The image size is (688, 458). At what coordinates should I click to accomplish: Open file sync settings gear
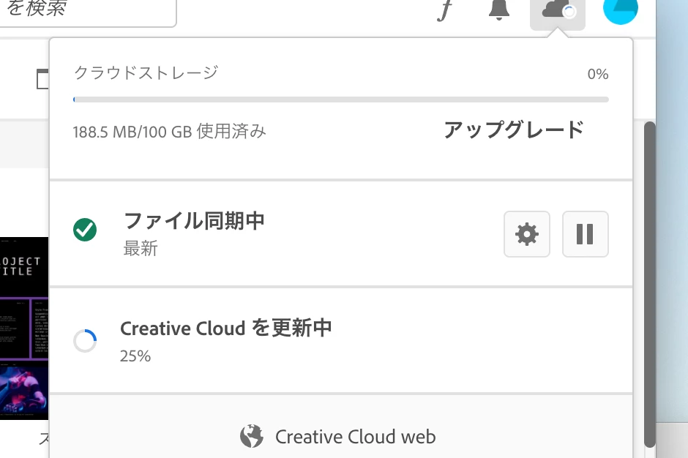tap(526, 234)
